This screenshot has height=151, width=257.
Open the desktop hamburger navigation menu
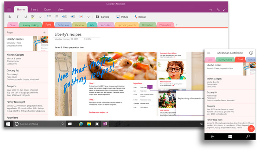coord(9,9)
